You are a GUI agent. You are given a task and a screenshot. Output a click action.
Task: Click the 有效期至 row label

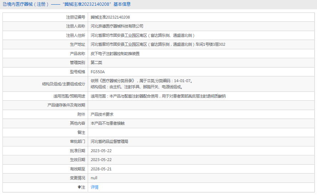point(78,169)
